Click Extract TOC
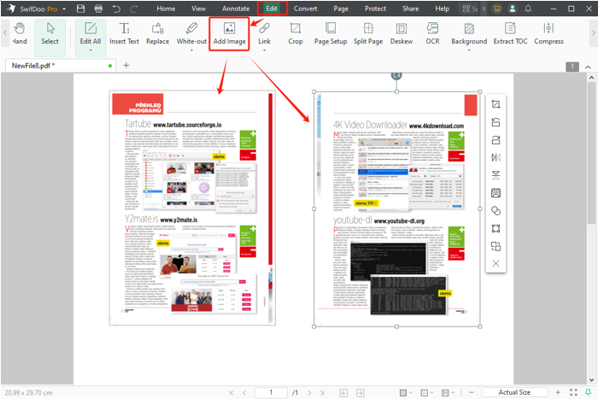The width and height of the screenshot is (598, 399). [x=510, y=34]
